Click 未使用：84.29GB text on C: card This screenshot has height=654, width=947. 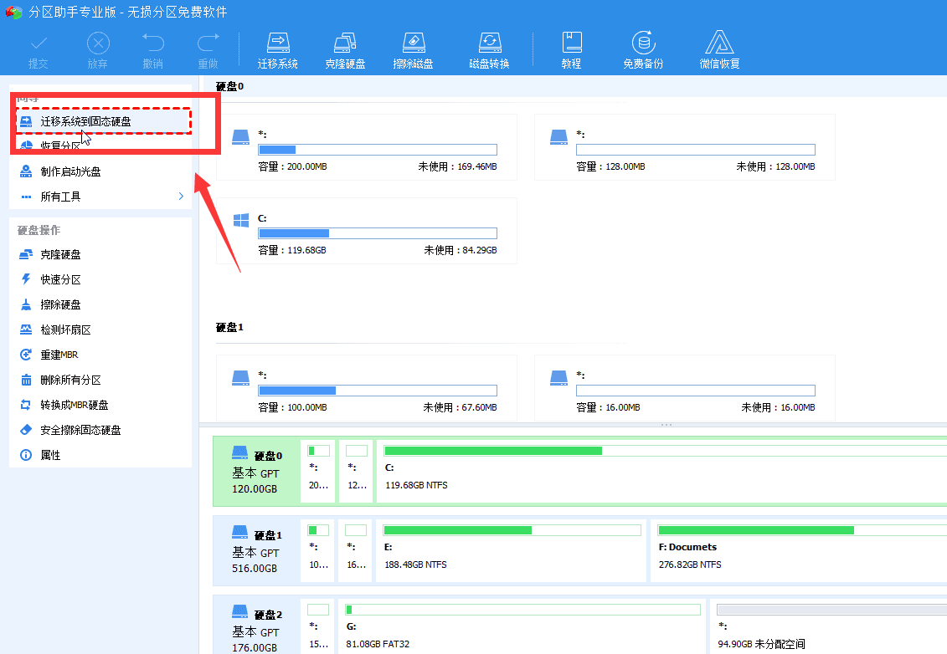pyautogui.click(x=461, y=250)
